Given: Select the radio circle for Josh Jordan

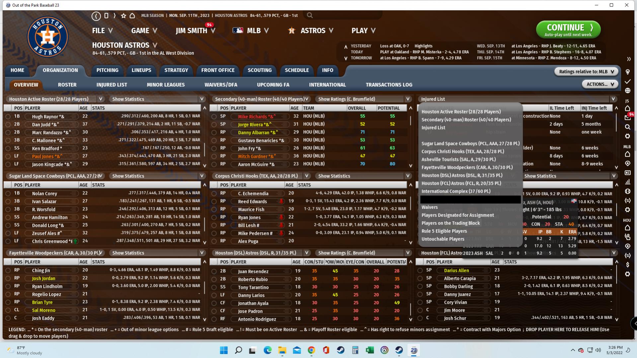Looking at the screenshot, I should coord(8,278).
